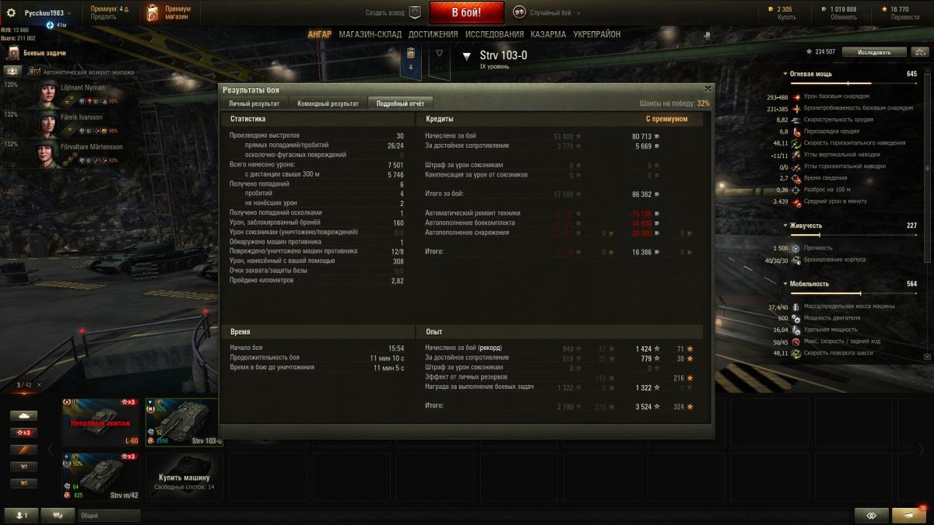Open notification center at bottom right

click(909, 515)
